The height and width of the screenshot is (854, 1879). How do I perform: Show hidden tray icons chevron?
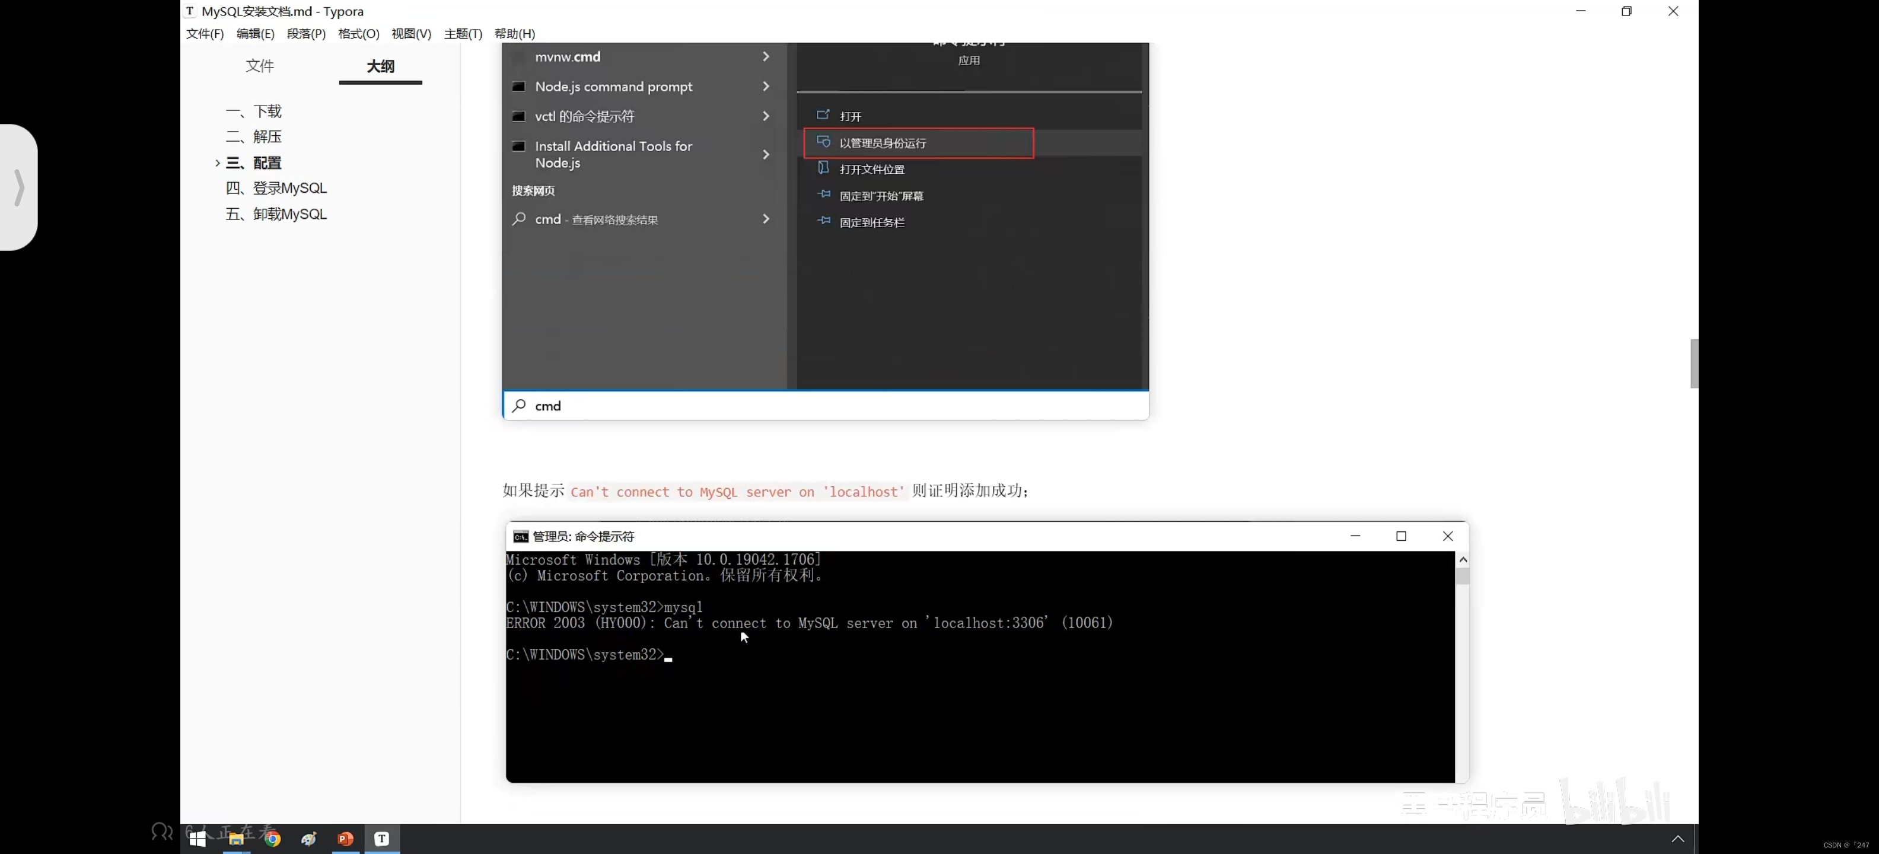(1677, 839)
